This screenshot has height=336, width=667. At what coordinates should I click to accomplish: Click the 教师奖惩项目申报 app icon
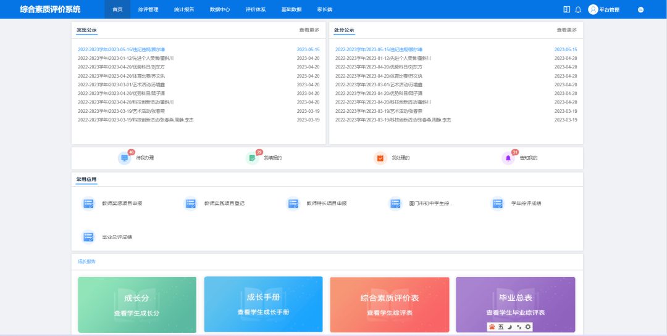(x=88, y=203)
